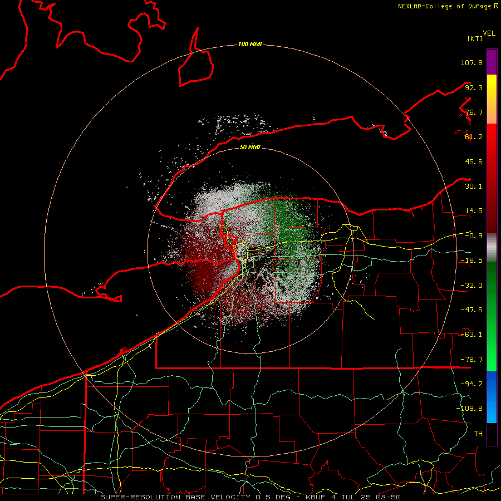Click the 92.3 velocity scale value
The height and width of the screenshot is (501, 501).
[474, 87]
